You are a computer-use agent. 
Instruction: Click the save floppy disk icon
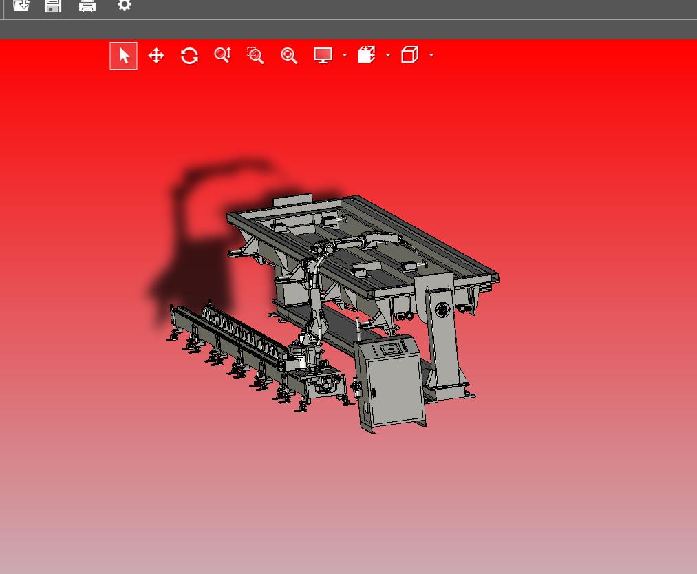pos(53,6)
